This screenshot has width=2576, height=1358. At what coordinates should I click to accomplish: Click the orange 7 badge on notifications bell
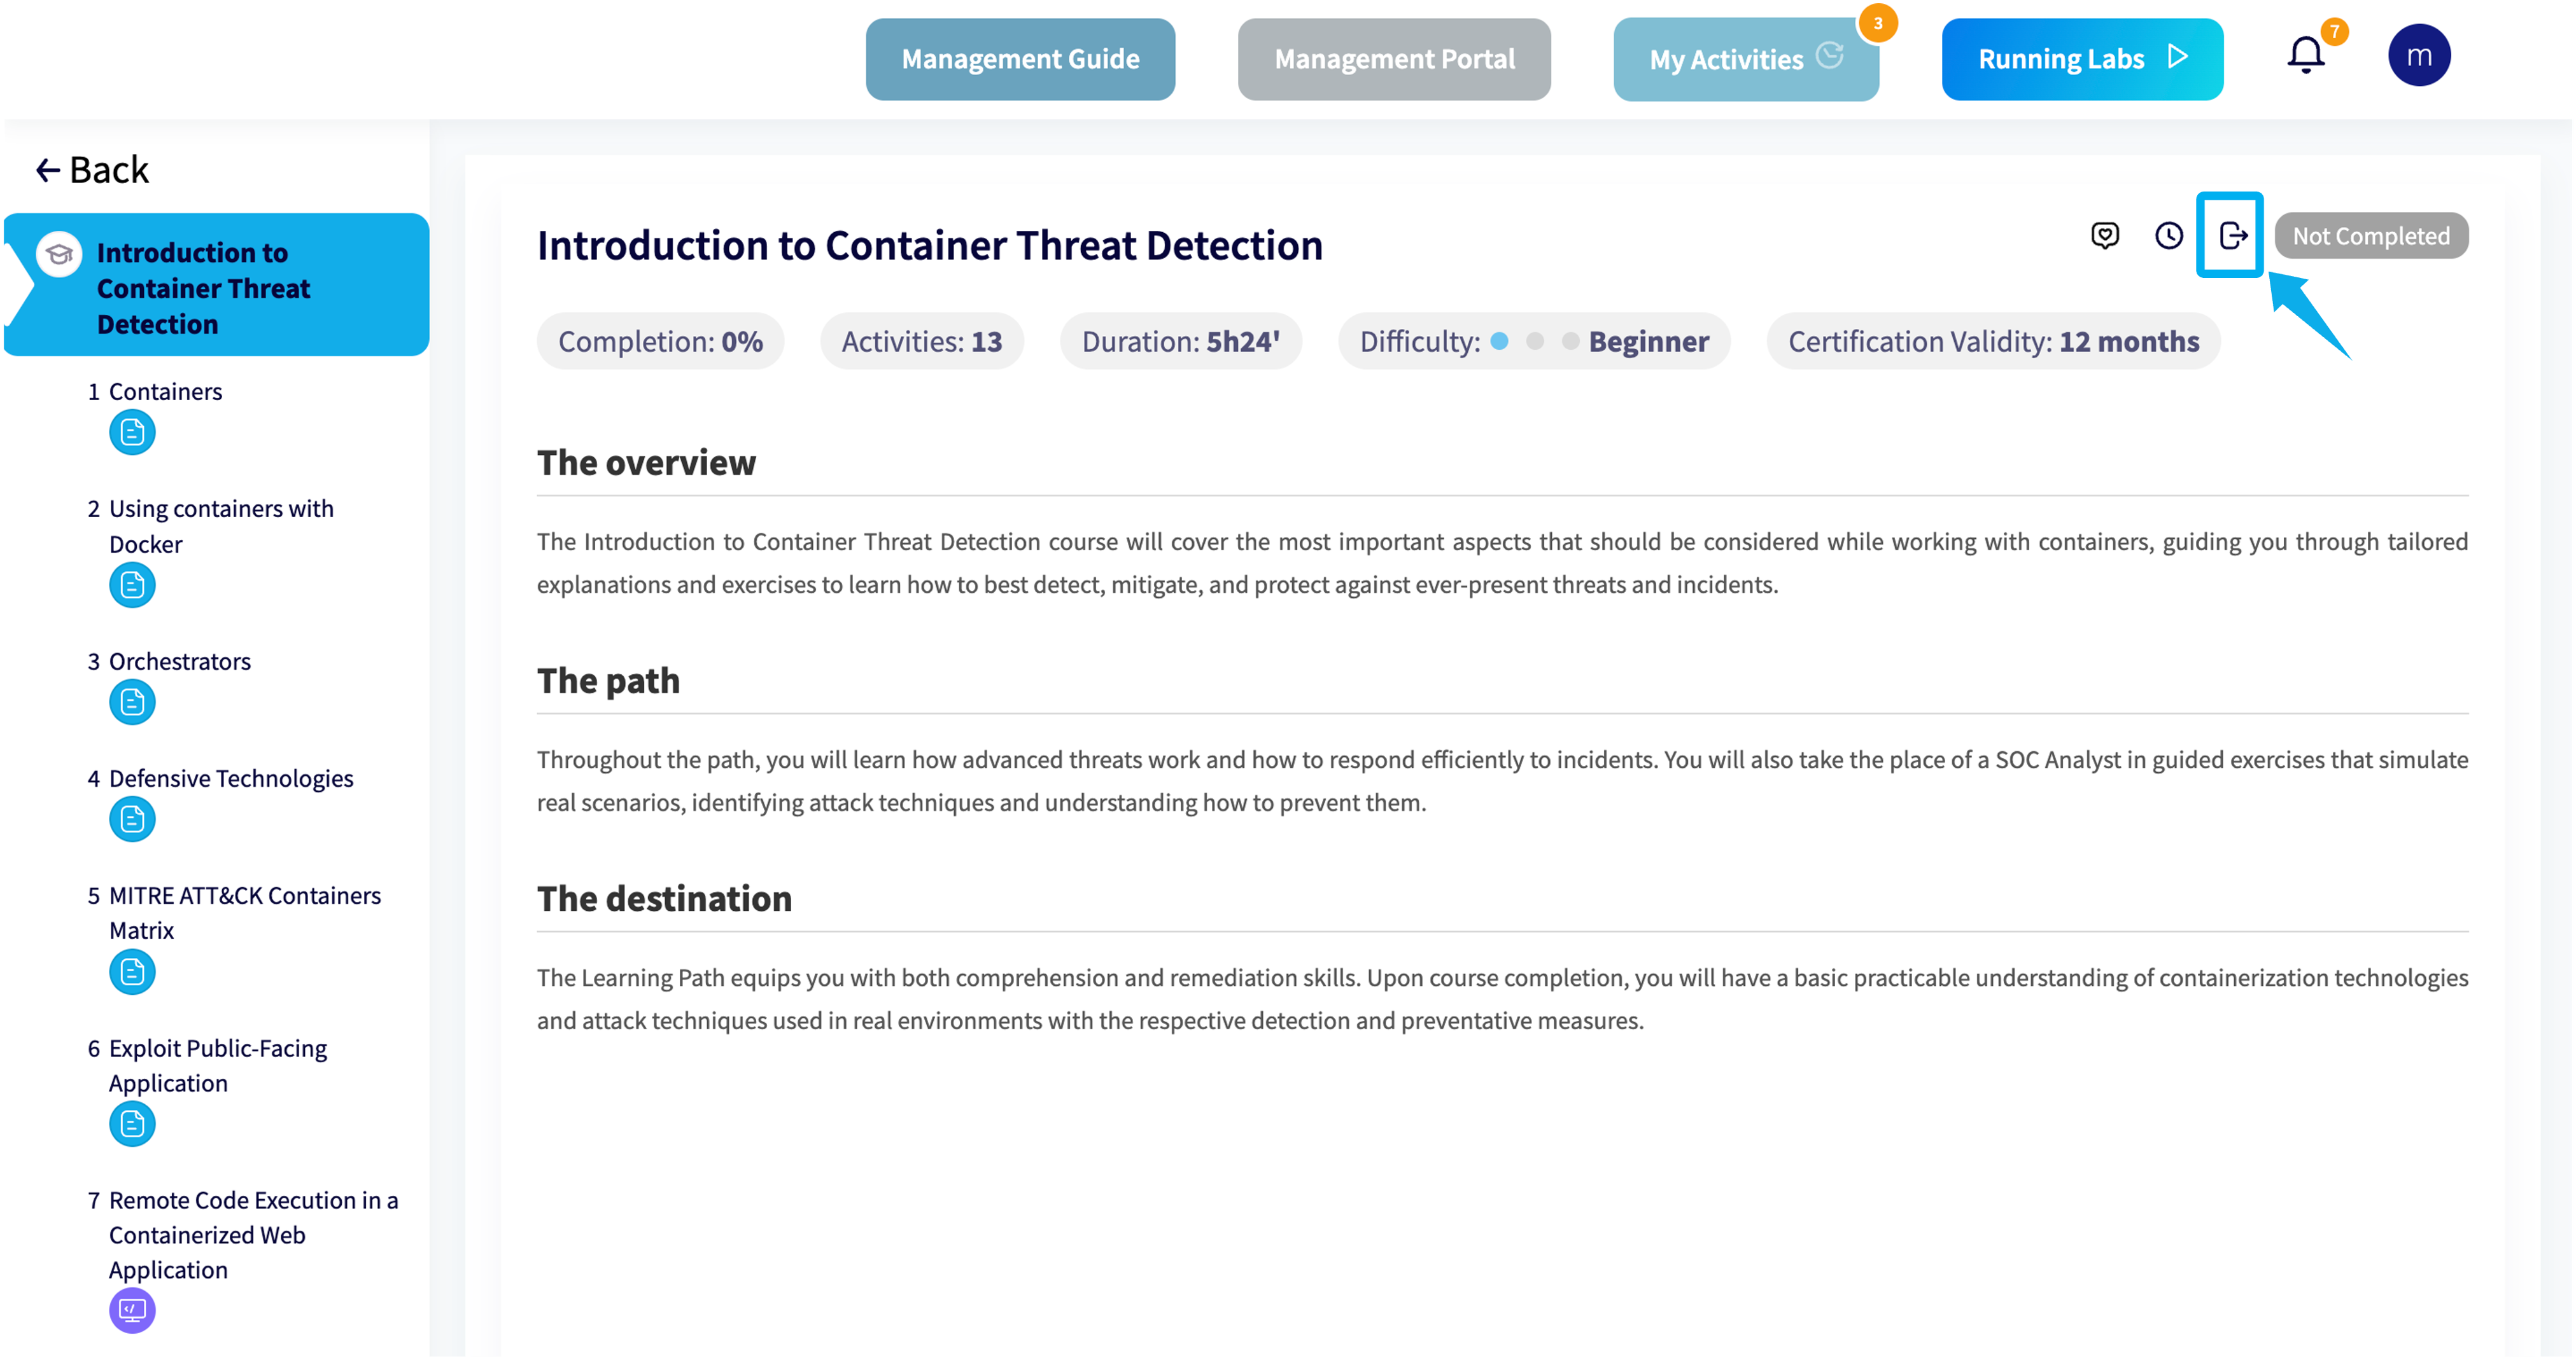(x=2334, y=31)
